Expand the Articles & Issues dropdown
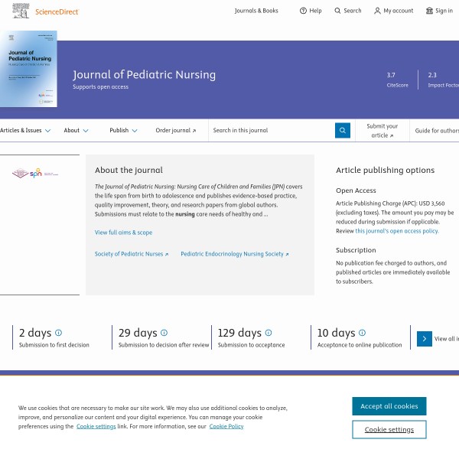 pos(25,131)
